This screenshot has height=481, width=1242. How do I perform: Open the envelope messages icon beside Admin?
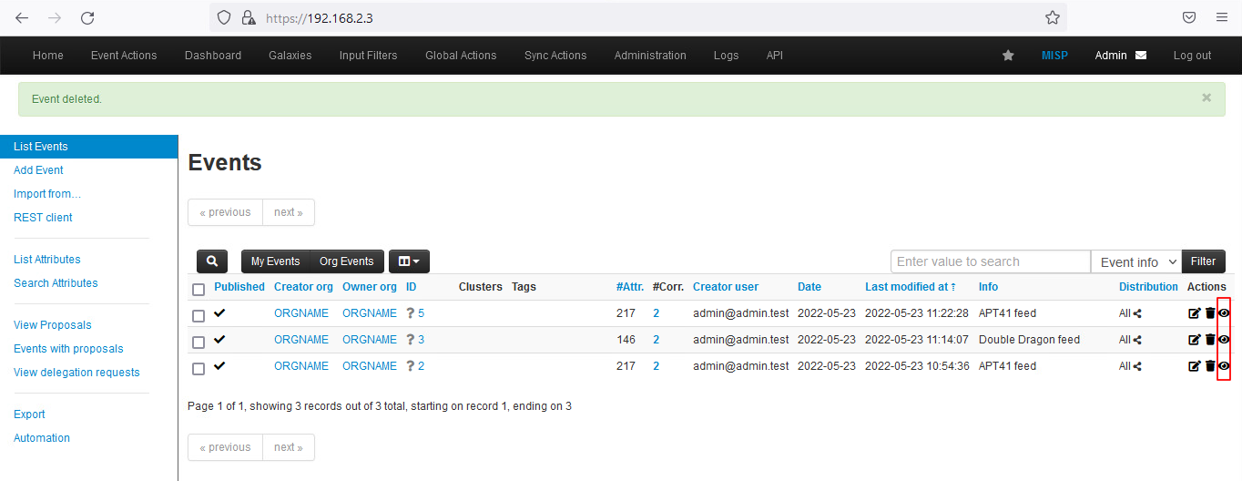(x=1141, y=56)
